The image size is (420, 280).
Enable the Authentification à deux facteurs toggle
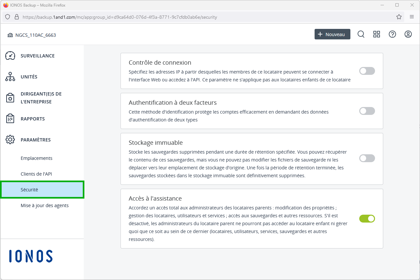pyautogui.click(x=367, y=111)
